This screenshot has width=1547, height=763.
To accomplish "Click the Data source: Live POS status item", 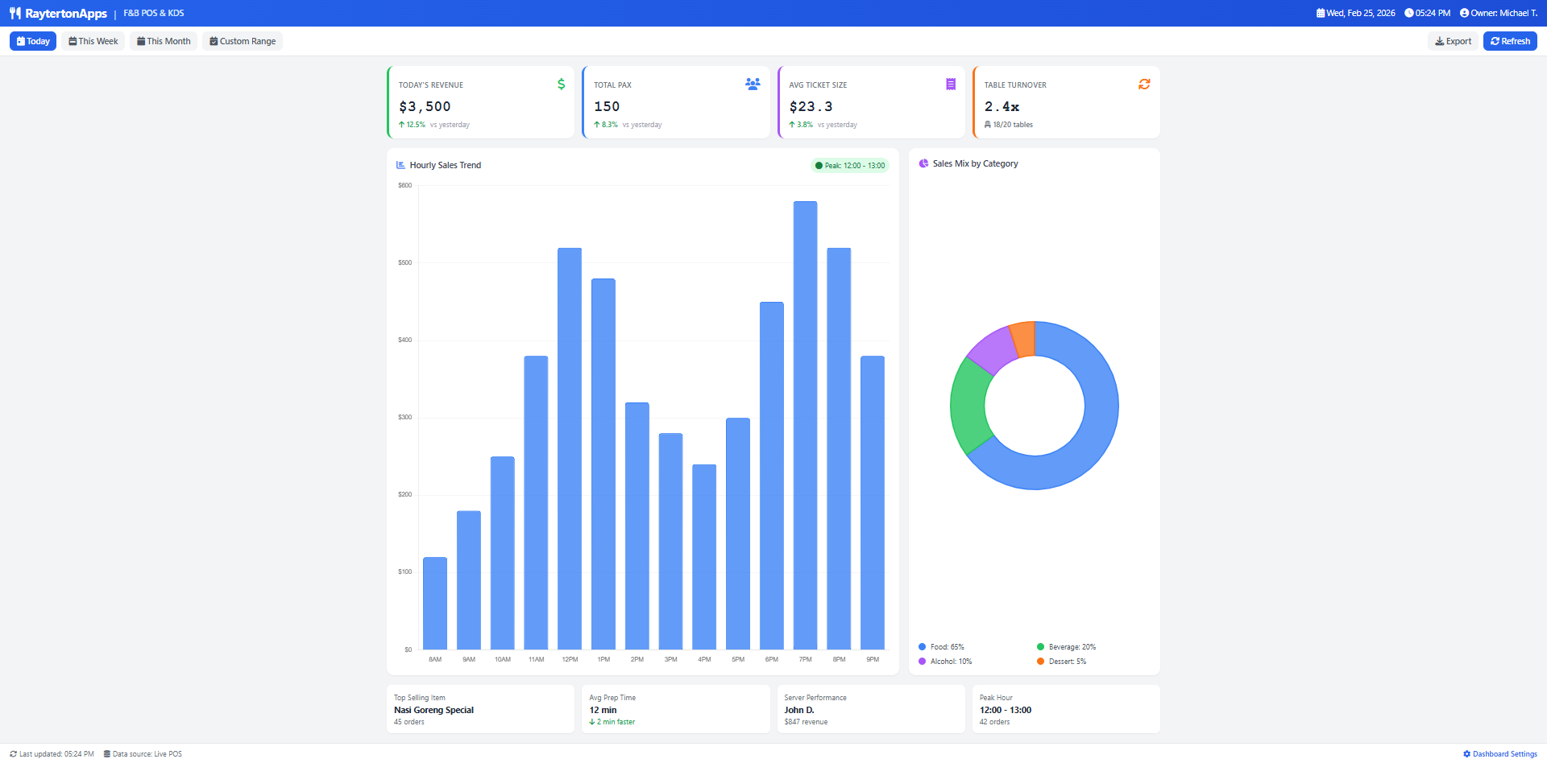I will pyautogui.click(x=143, y=754).
